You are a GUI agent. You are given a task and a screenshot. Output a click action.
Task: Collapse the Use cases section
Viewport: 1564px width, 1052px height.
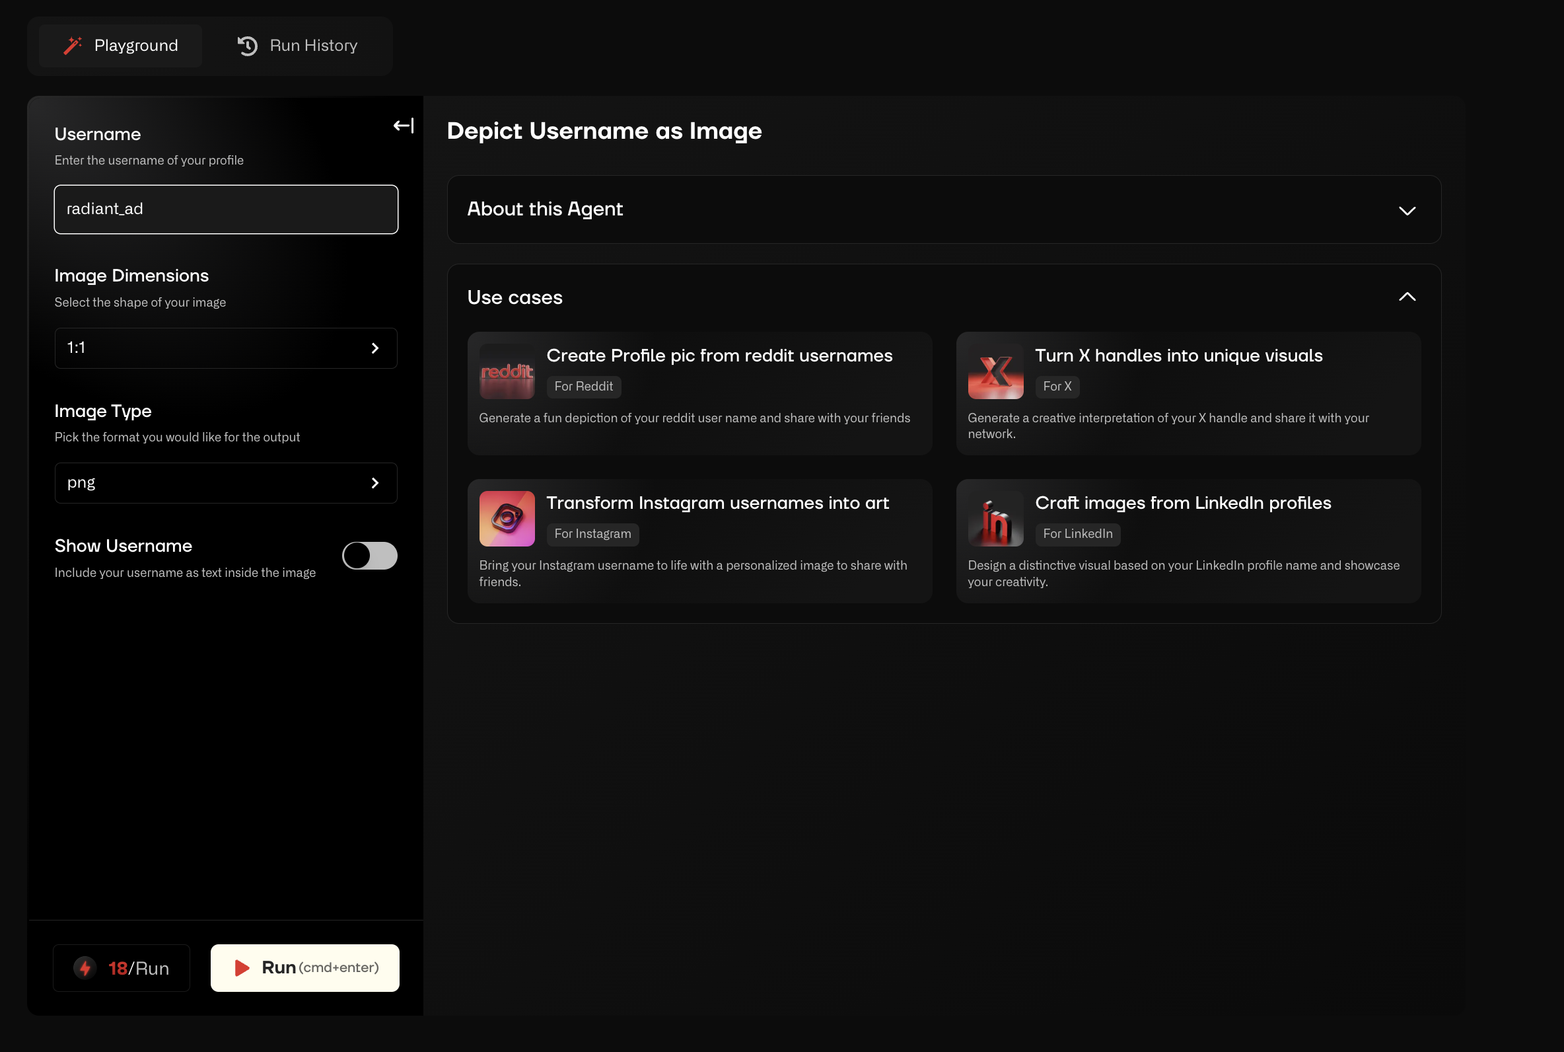[1406, 297]
